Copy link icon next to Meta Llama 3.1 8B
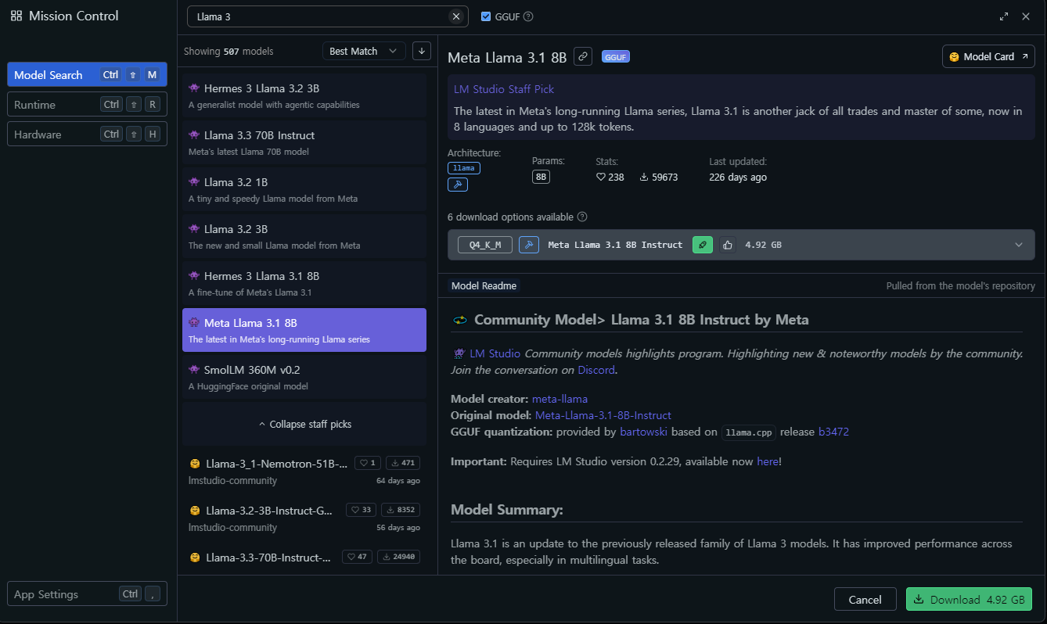Viewport: 1047px width, 624px height. point(582,57)
